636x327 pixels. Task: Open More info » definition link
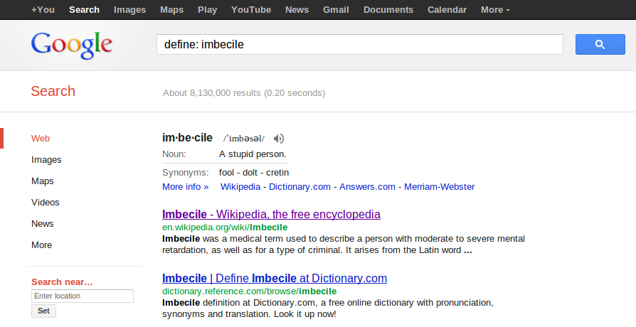click(x=186, y=187)
